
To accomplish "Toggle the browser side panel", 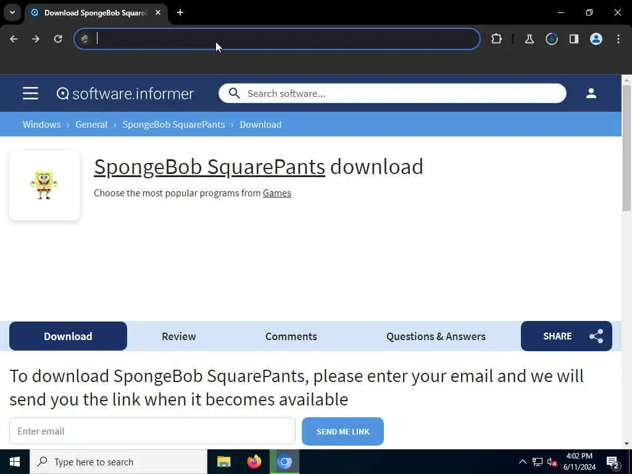I will pyautogui.click(x=573, y=39).
